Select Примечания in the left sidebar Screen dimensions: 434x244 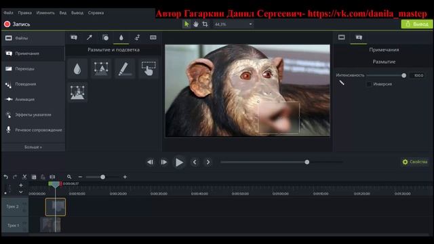pyautogui.click(x=33, y=54)
